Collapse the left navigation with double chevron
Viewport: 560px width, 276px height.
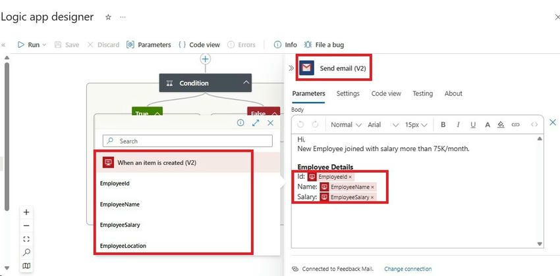[3, 45]
